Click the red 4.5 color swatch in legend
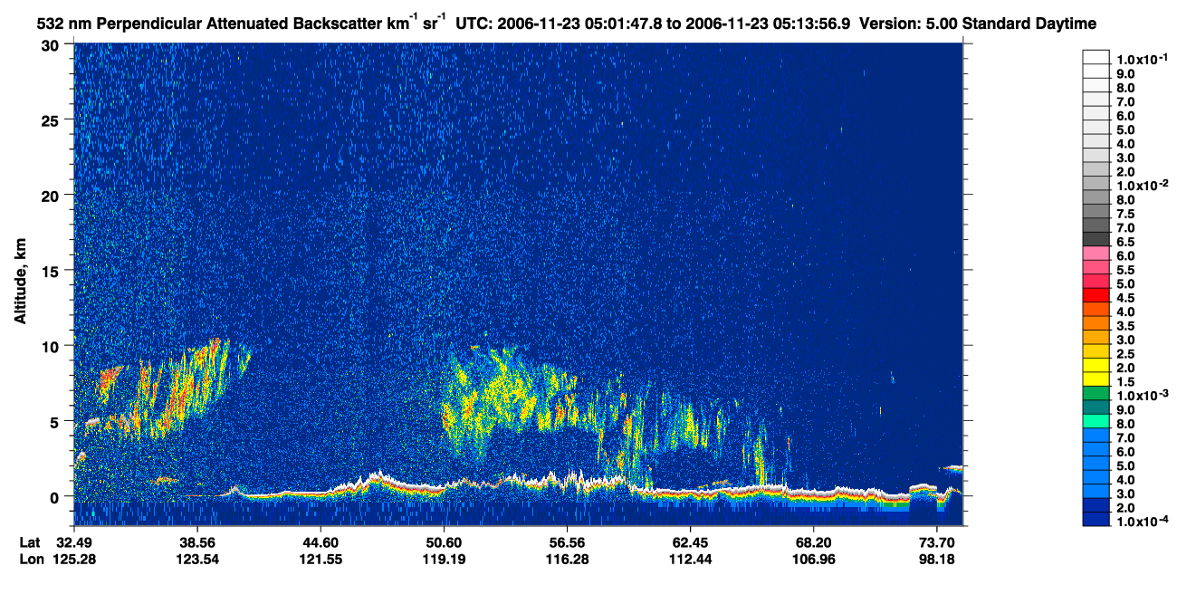Screen dimensions: 1177x604 point(1096,295)
